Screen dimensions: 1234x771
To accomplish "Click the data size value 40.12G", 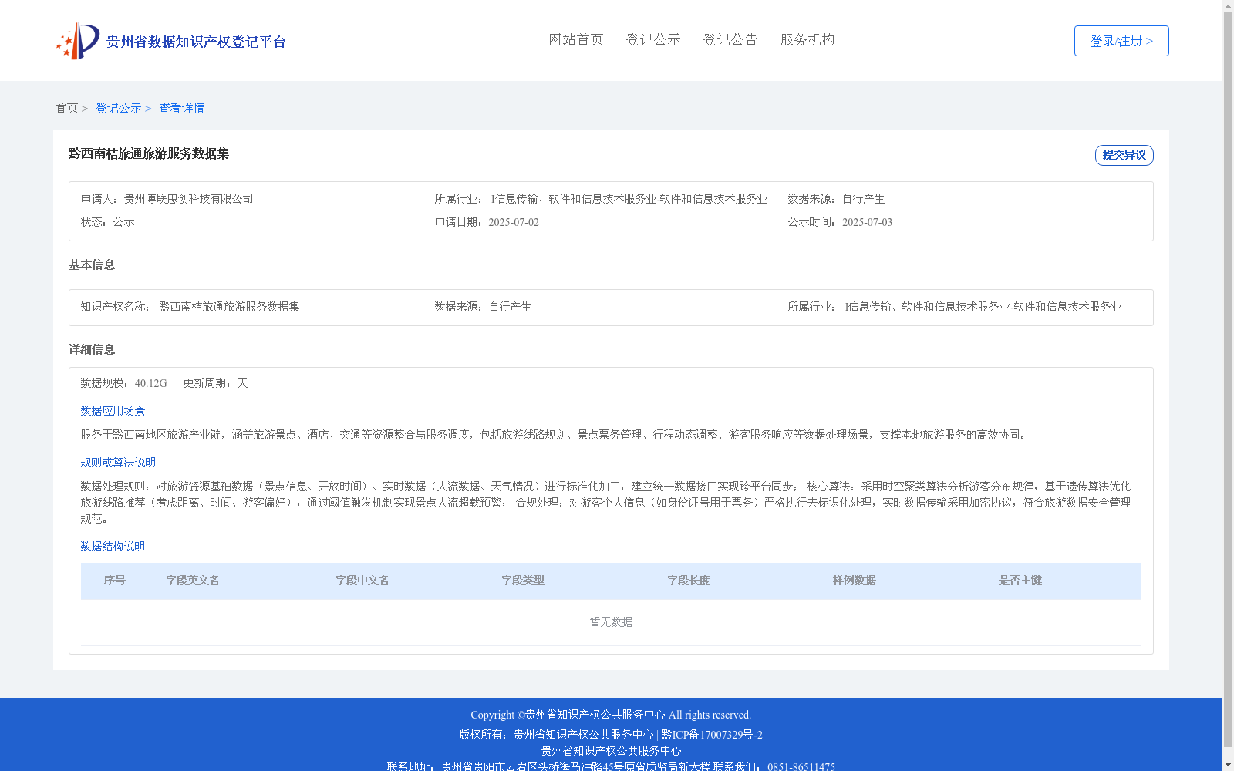I will [x=151, y=383].
